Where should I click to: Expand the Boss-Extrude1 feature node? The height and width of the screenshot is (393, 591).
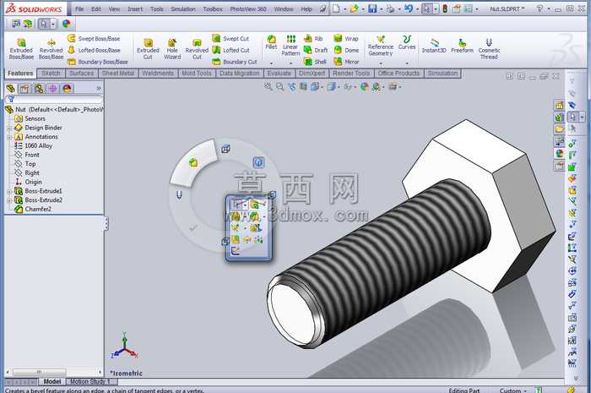click(x=9, y=191)
